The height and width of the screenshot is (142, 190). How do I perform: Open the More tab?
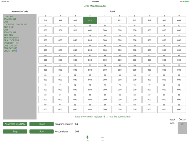[103, 139]
